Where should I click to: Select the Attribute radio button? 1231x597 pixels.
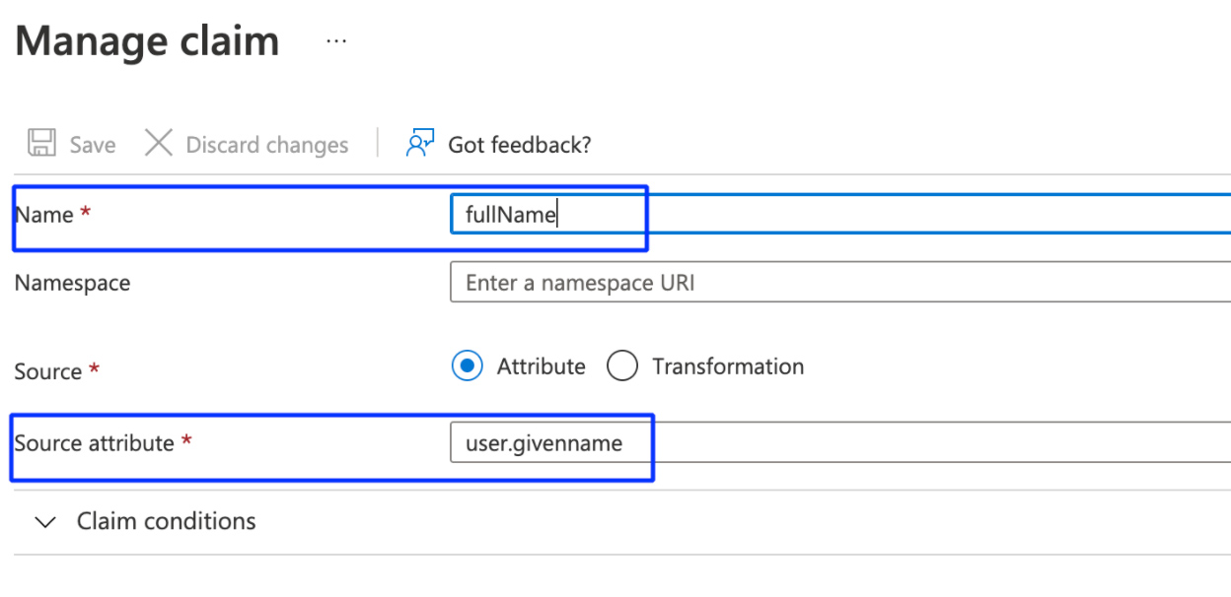(468, 366)
